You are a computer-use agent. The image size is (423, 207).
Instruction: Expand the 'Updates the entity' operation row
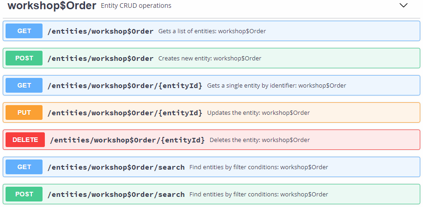click(258, 113)
